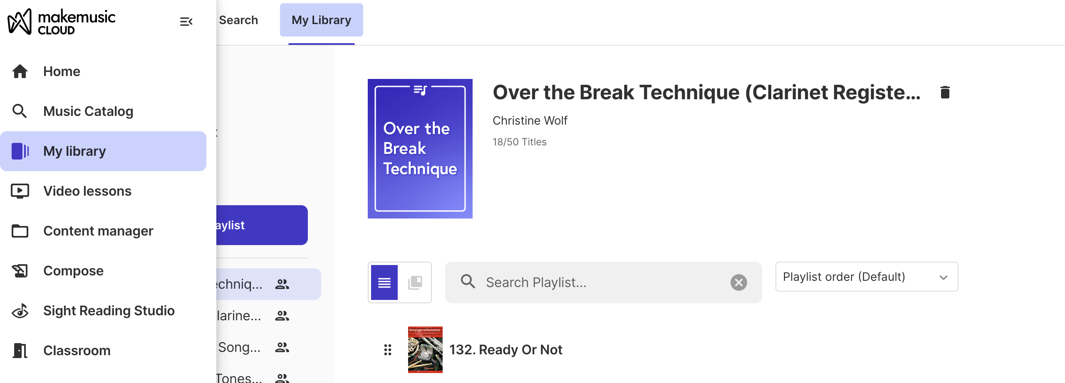The height and width of the screenshot is (383, 1065).
Task: Switch to list view
Action: click(384, 282)
